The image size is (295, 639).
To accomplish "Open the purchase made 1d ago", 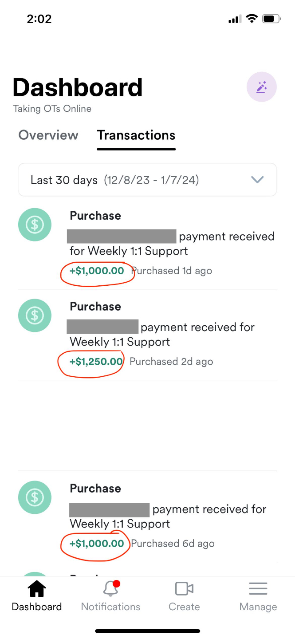I will pos(172,244).
